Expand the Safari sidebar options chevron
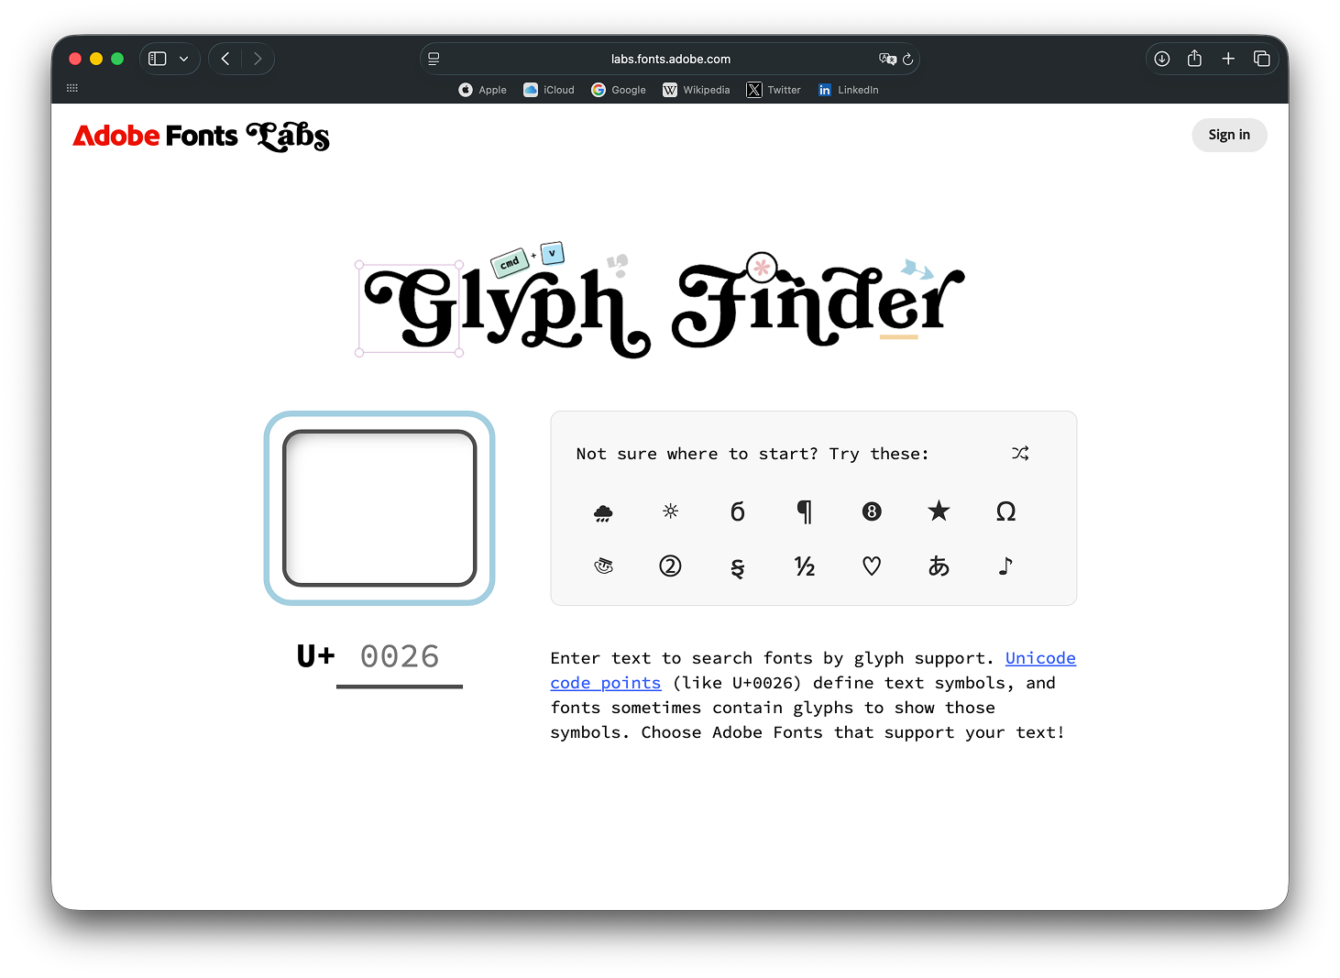Screen dimensions: 1340x978 pyautogui.click(x=184, y=59)
